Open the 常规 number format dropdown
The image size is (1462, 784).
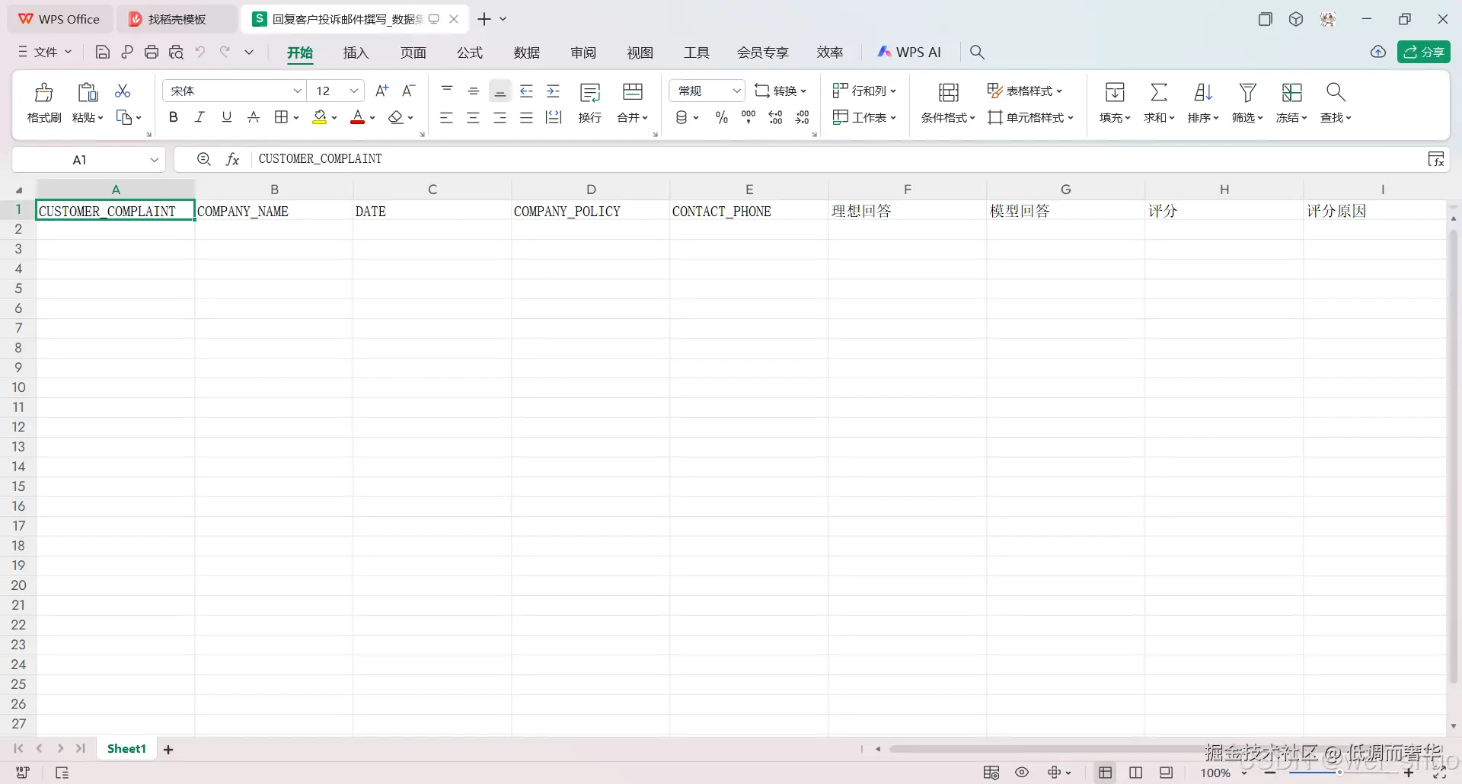[736, 91]
